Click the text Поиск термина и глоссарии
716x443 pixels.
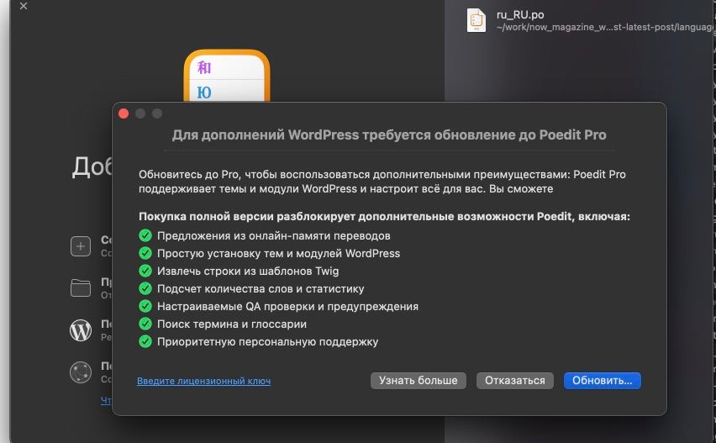[232, 324]
